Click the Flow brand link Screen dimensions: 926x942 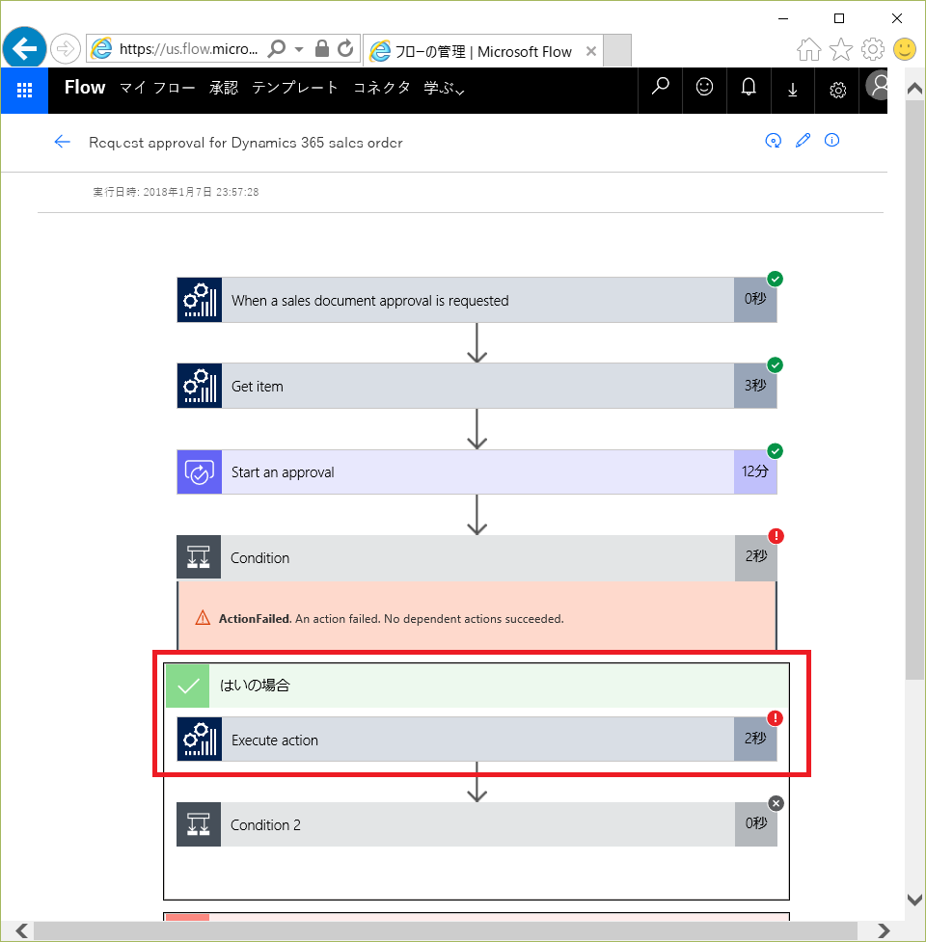point(85,87)
